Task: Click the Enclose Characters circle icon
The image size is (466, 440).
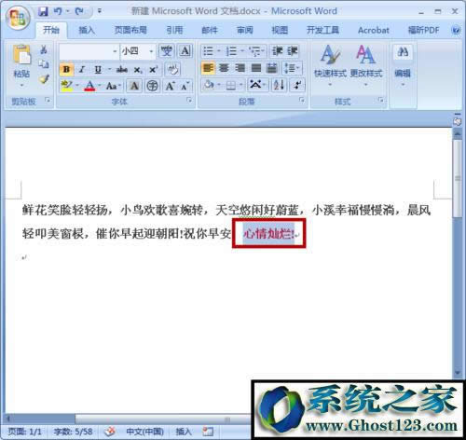Action: [152, 86]
